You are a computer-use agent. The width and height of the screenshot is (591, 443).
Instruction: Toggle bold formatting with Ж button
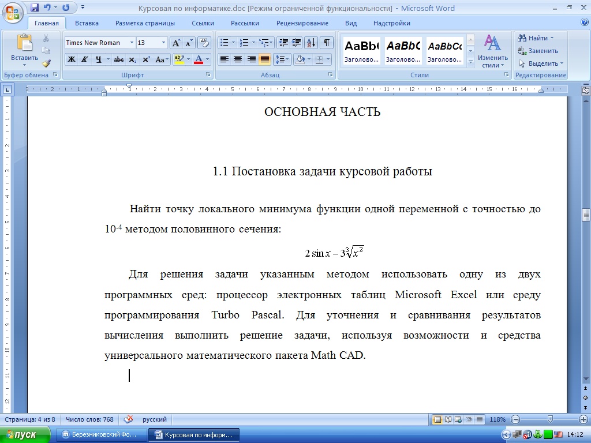coord(72,59)
